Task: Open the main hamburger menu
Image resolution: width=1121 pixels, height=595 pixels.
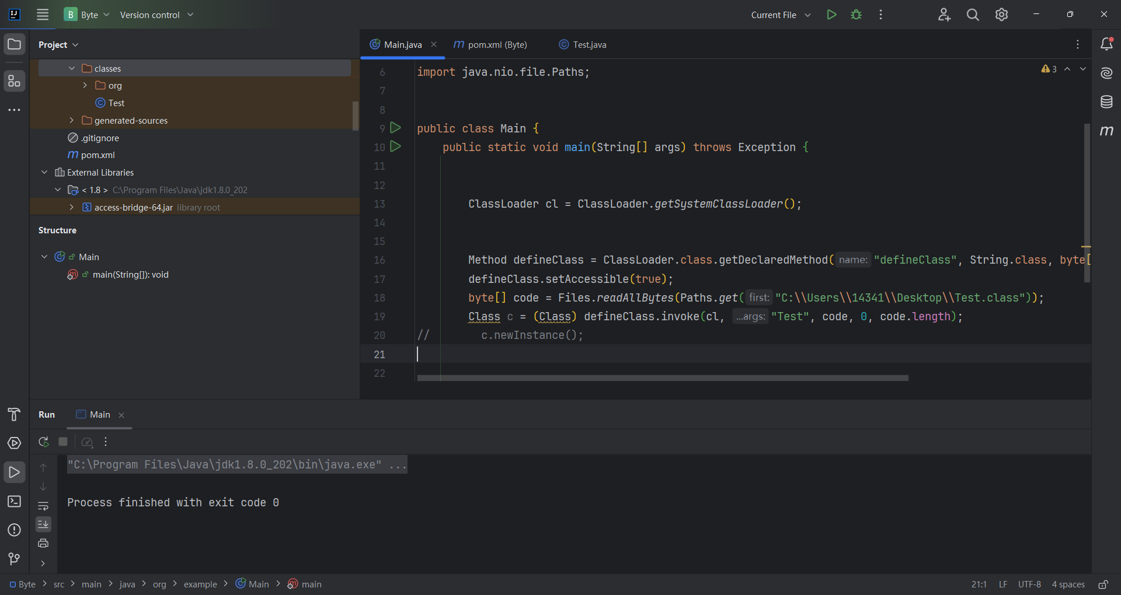Action: [43, 15]
